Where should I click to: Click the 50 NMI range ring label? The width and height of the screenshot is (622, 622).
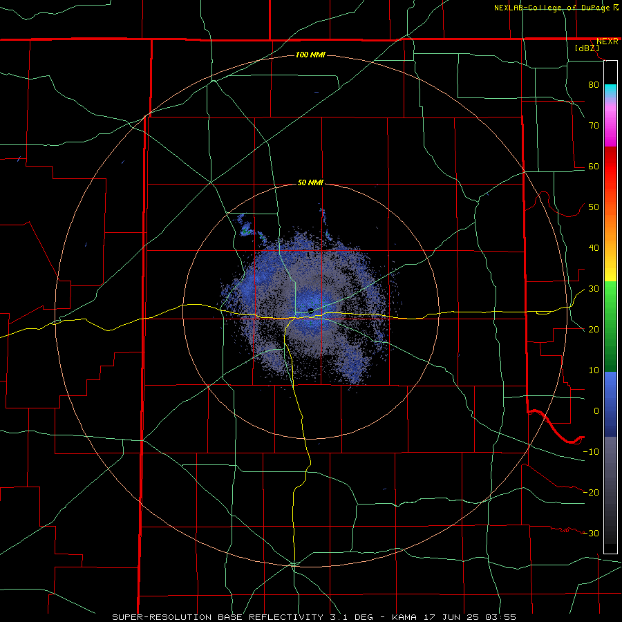310,182
